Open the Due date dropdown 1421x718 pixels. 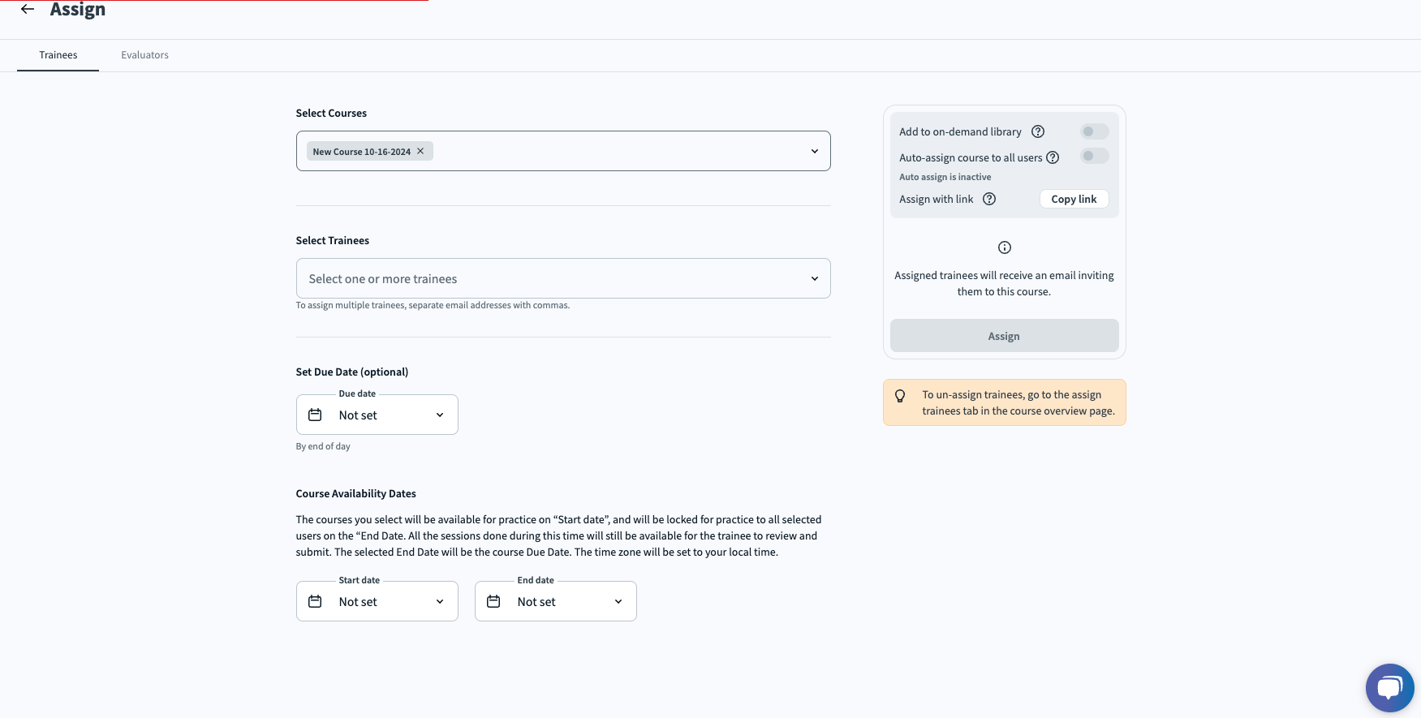[x=439, y=415]
